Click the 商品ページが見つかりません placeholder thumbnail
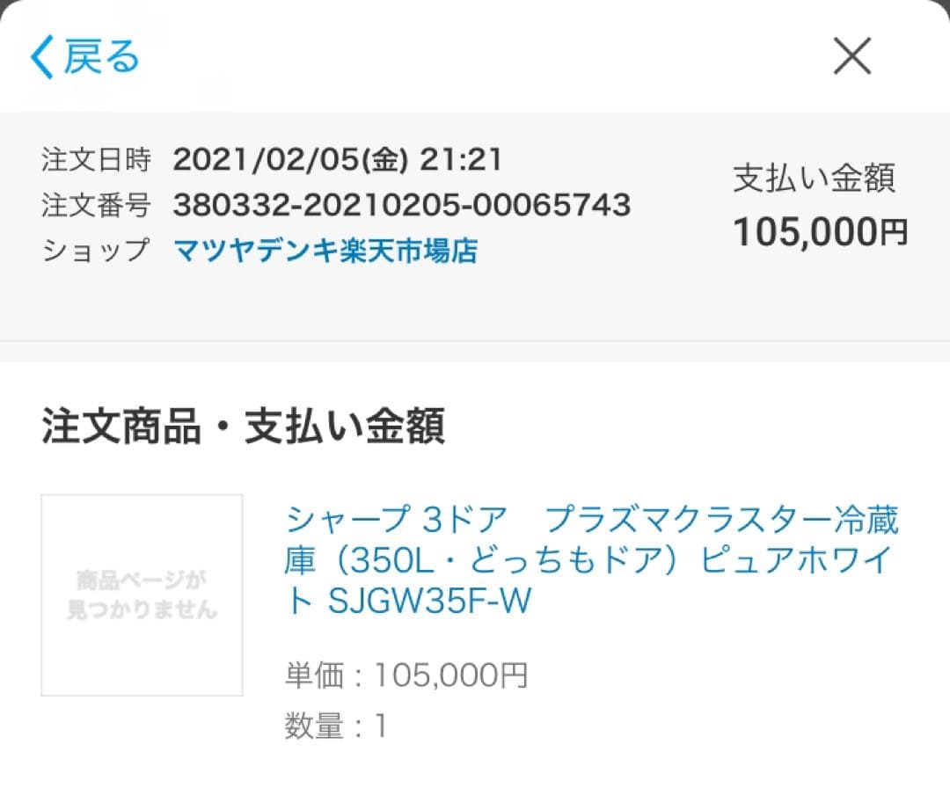This screenshot has height=788, width=950. coord(141,595)
